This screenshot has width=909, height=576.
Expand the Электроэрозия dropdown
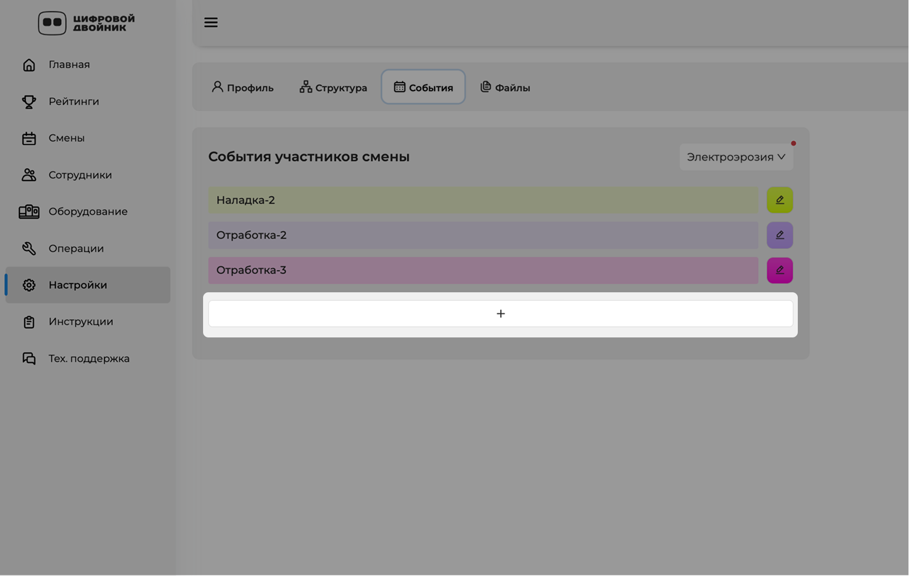pos(736,157)
